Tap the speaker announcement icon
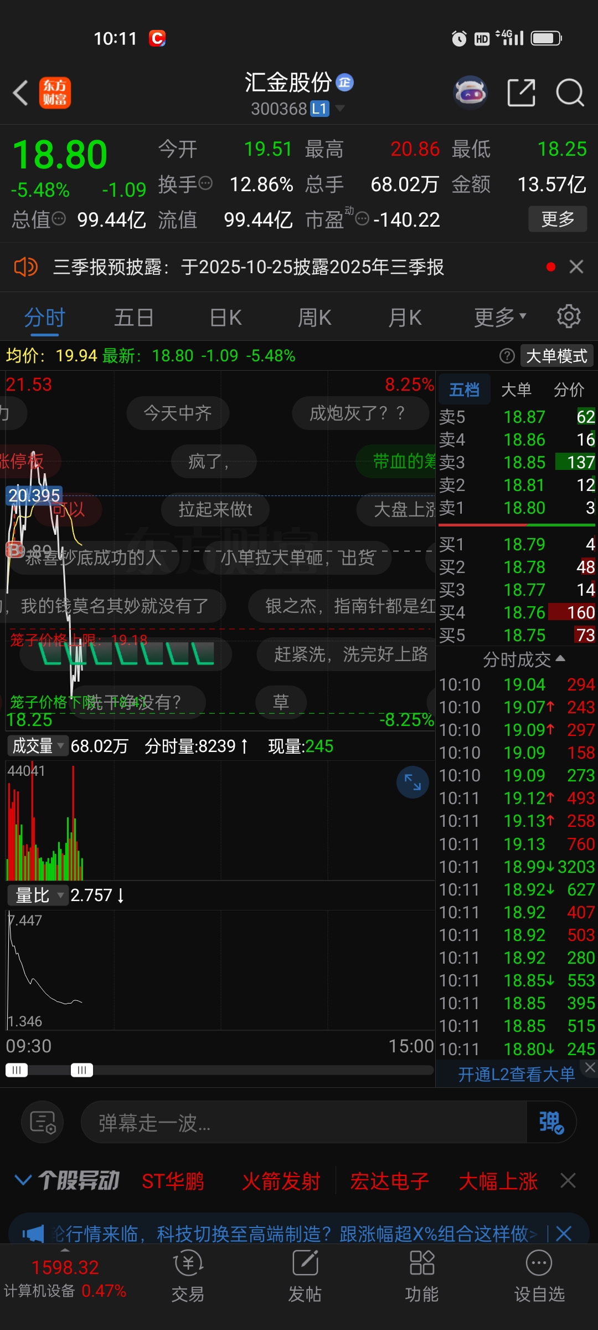This screenshot has width=598, height=1330. tap(25, 267)
